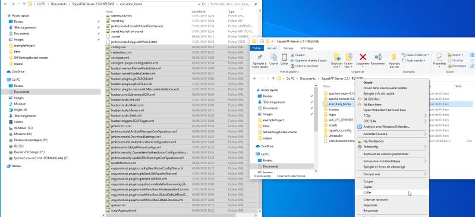Click Coller le raccourci in the ribbon
This screenshot has width=475, height=217.
coord(304,66)
